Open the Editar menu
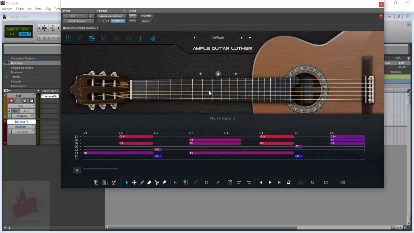 (x=20, y=9)
